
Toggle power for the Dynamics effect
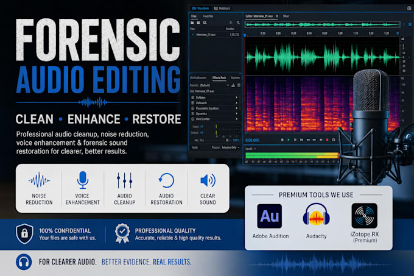193,113
